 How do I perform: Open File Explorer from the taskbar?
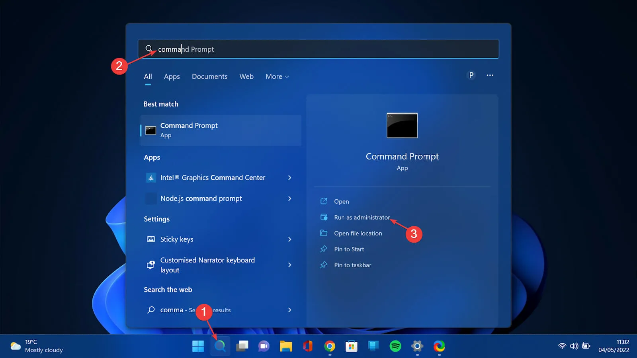[x=285, y=346]
